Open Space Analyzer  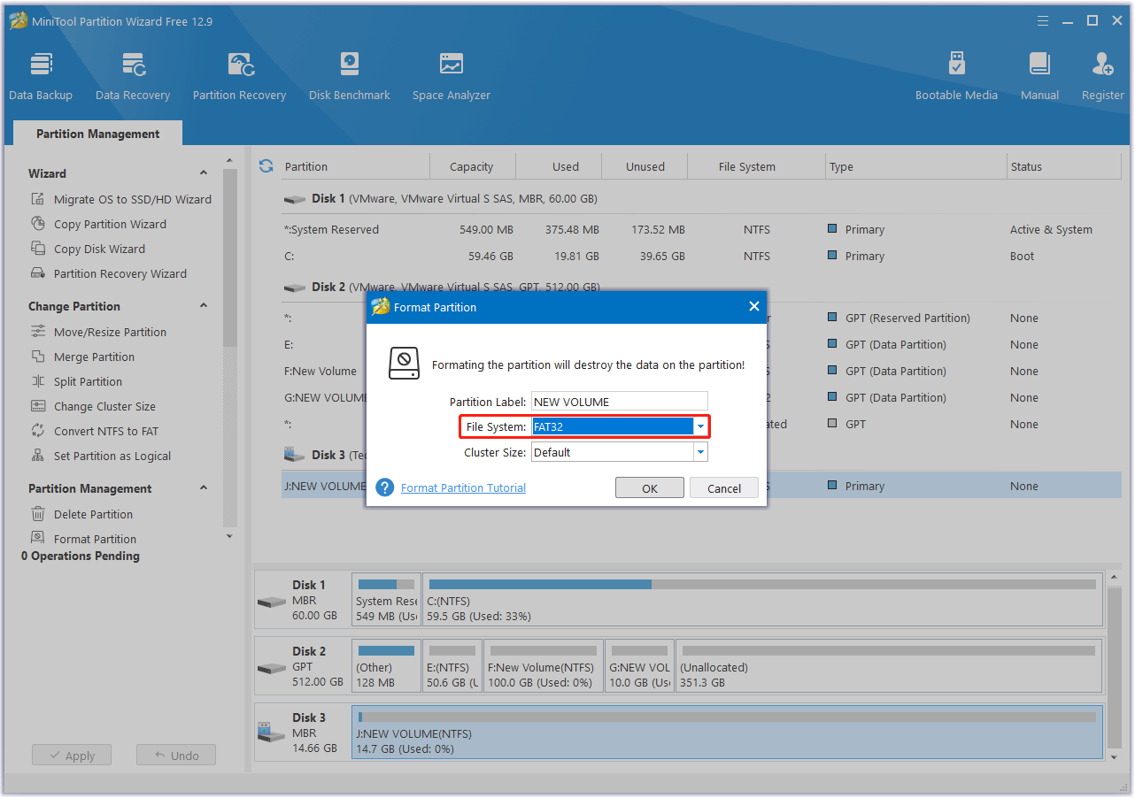point(451,77)
